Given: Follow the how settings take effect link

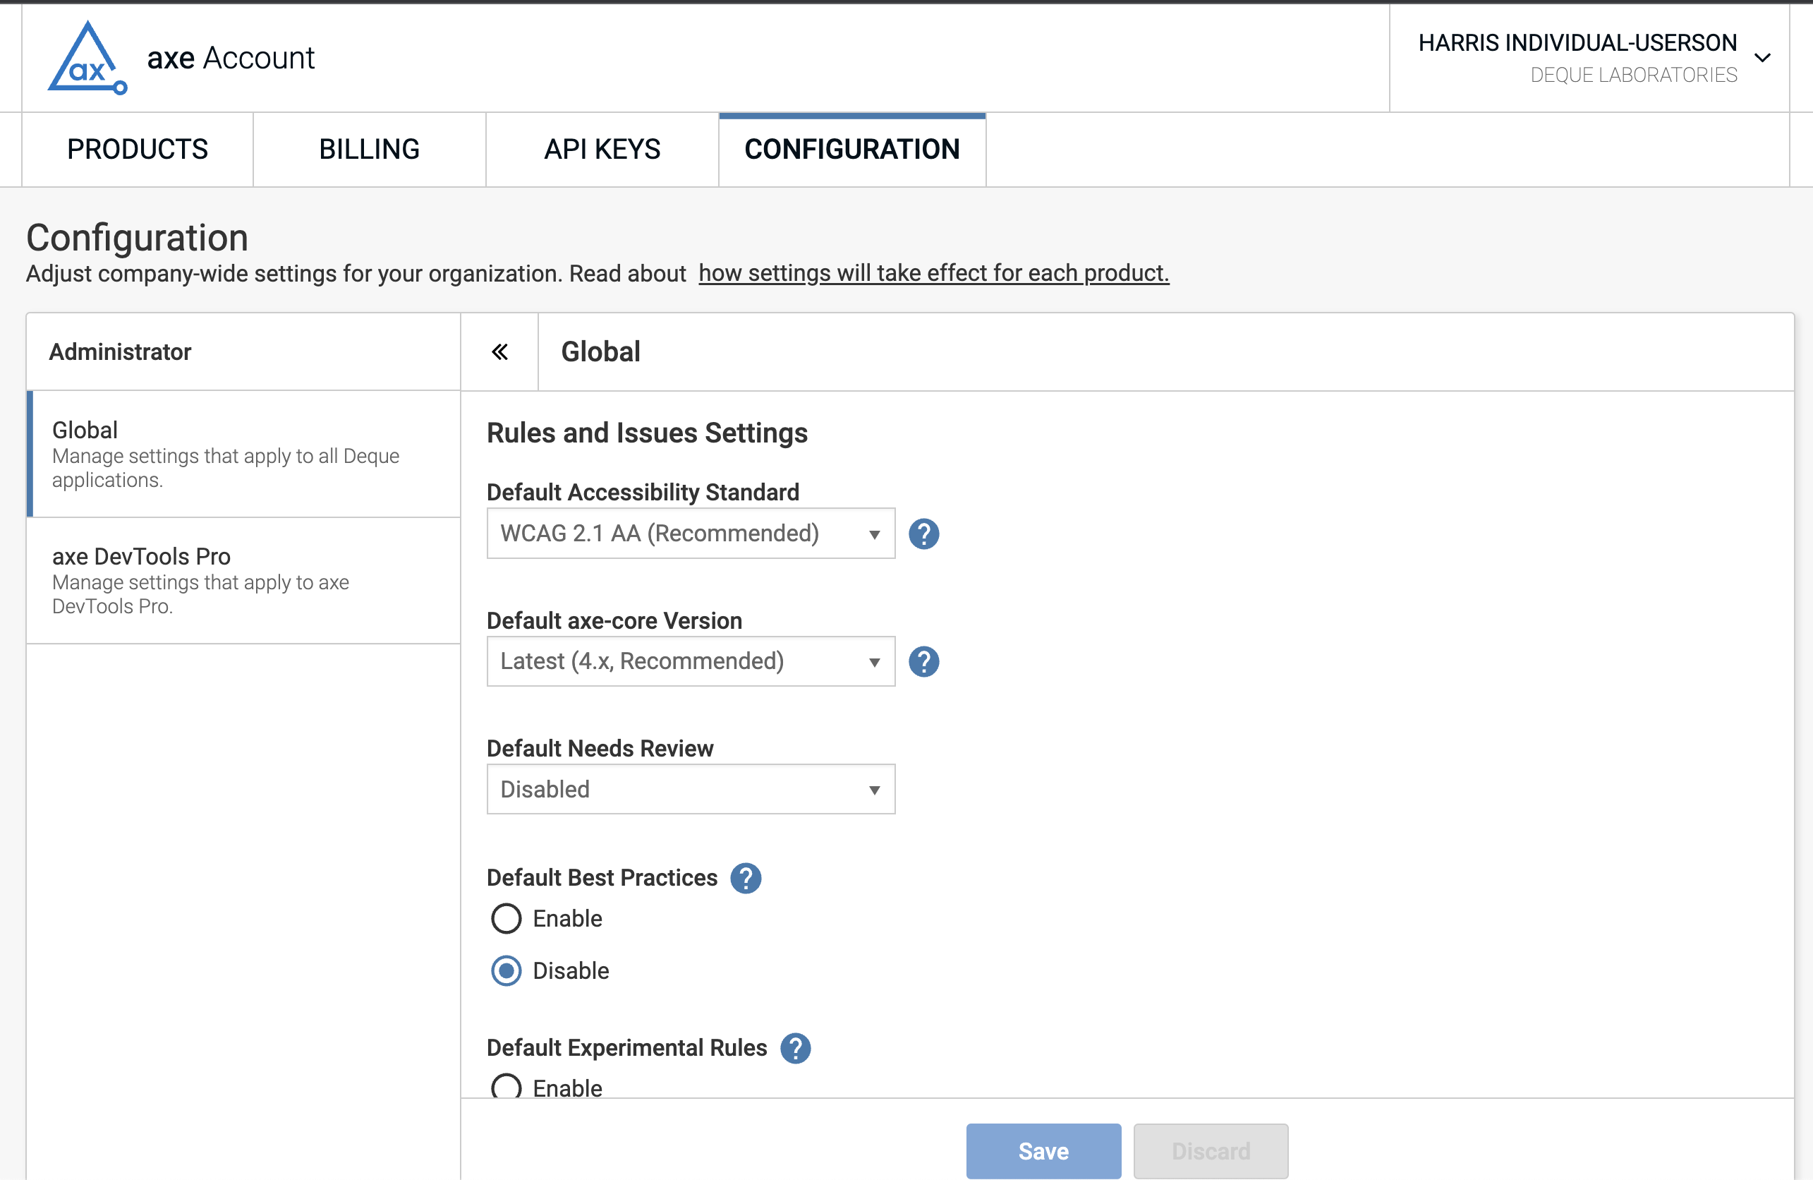Looking at the screenshot, I should pyautogui.click(x=933, y=273).
